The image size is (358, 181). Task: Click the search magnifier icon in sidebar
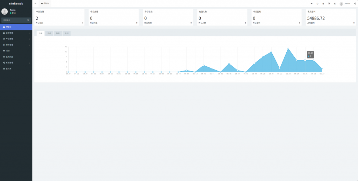coord(28,20)
